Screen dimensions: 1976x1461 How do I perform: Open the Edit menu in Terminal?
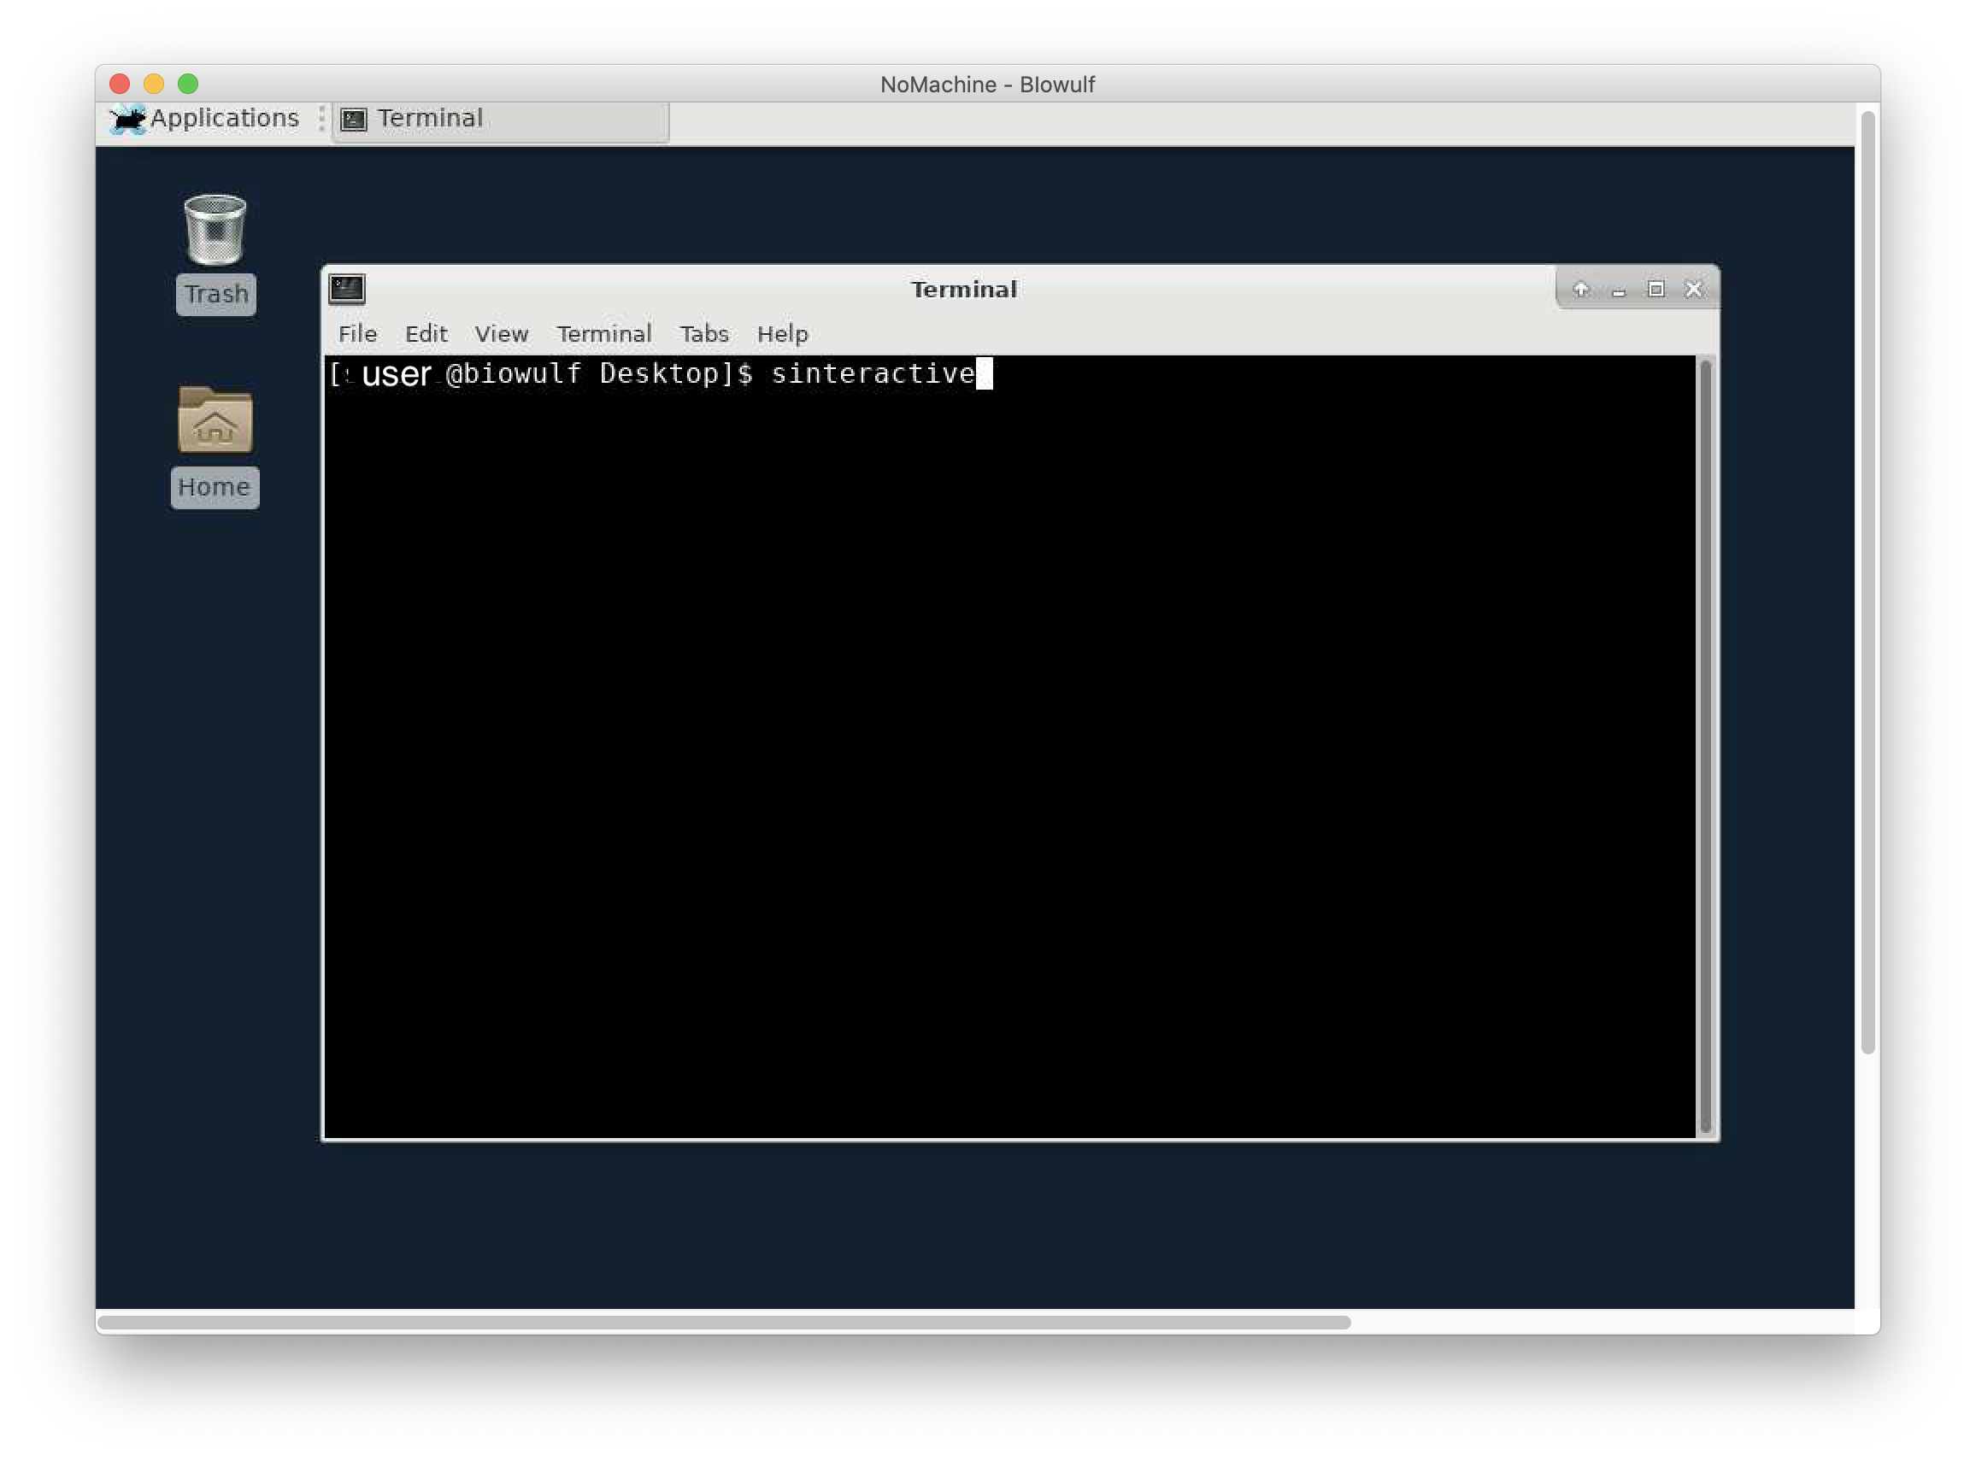pyautogui.click(x=426, y=334)
